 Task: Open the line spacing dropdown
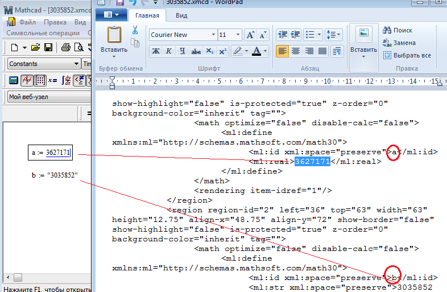tap(333, 35)
